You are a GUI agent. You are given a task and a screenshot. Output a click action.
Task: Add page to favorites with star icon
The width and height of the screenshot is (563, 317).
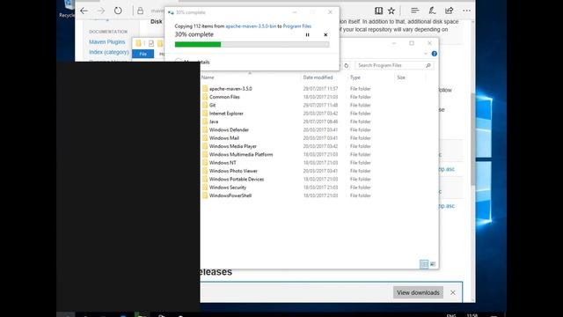click(391, 11)
